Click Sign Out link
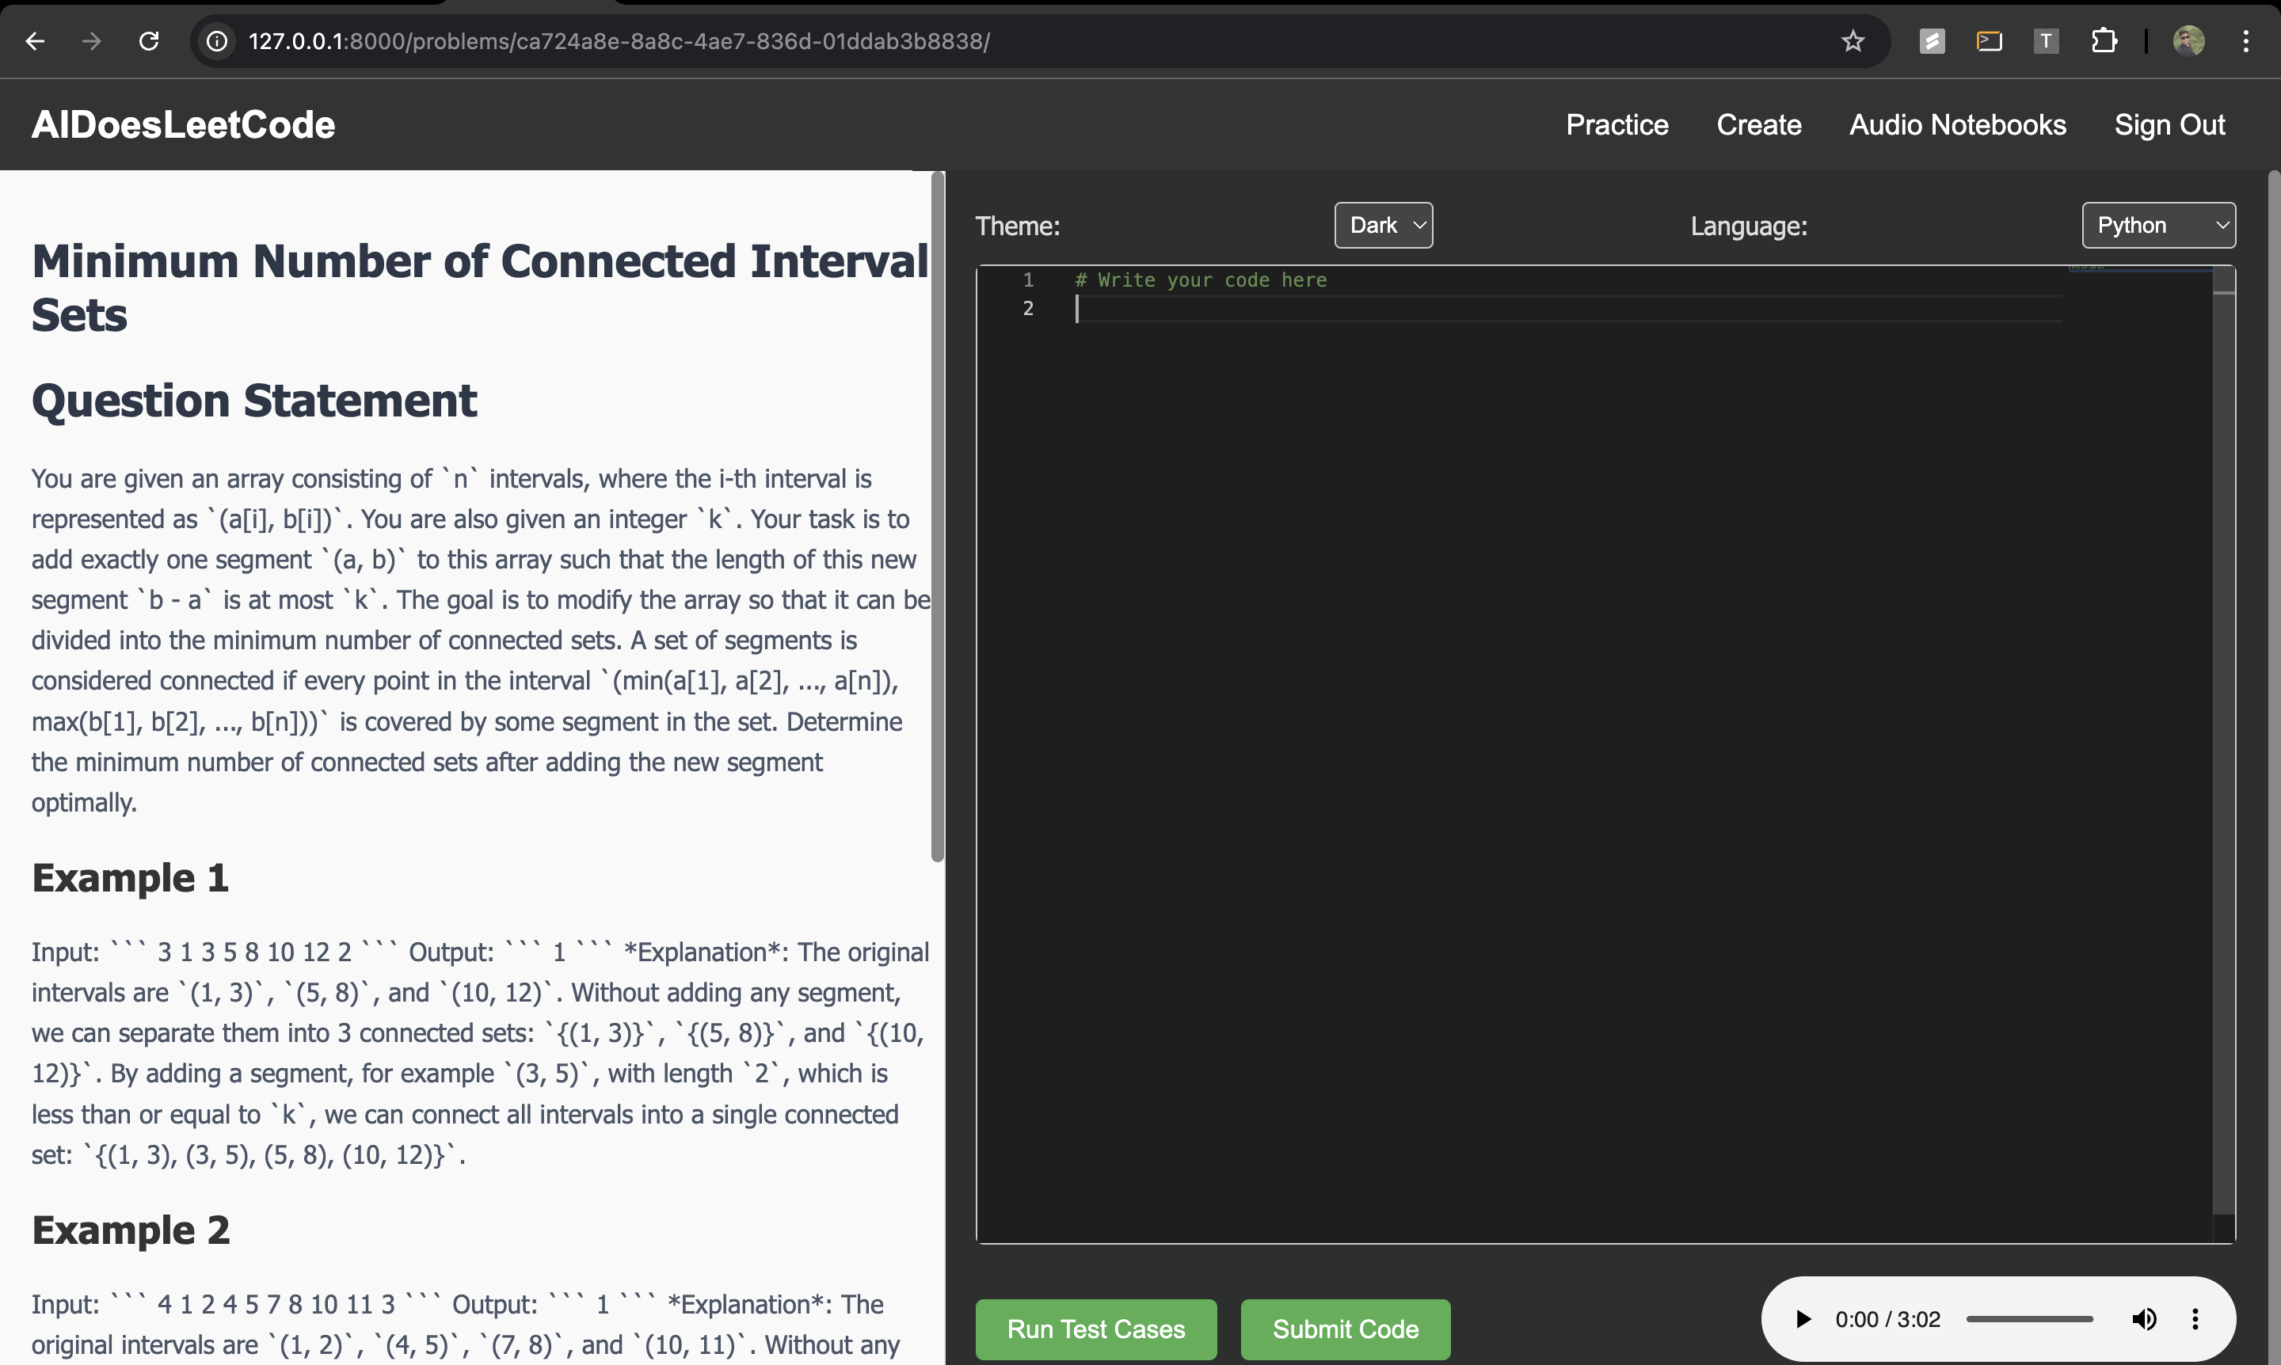2281x1365 pixels. click(2169, 125)
